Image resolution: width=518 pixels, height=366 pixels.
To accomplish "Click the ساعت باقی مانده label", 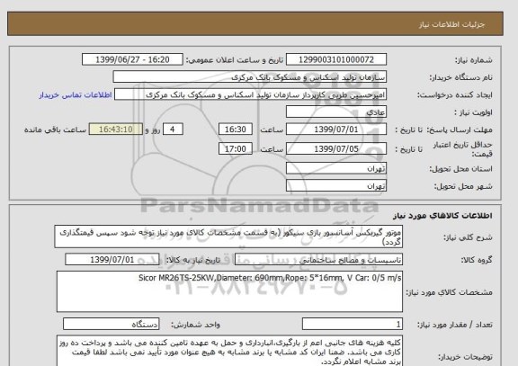I will point(55,129).
